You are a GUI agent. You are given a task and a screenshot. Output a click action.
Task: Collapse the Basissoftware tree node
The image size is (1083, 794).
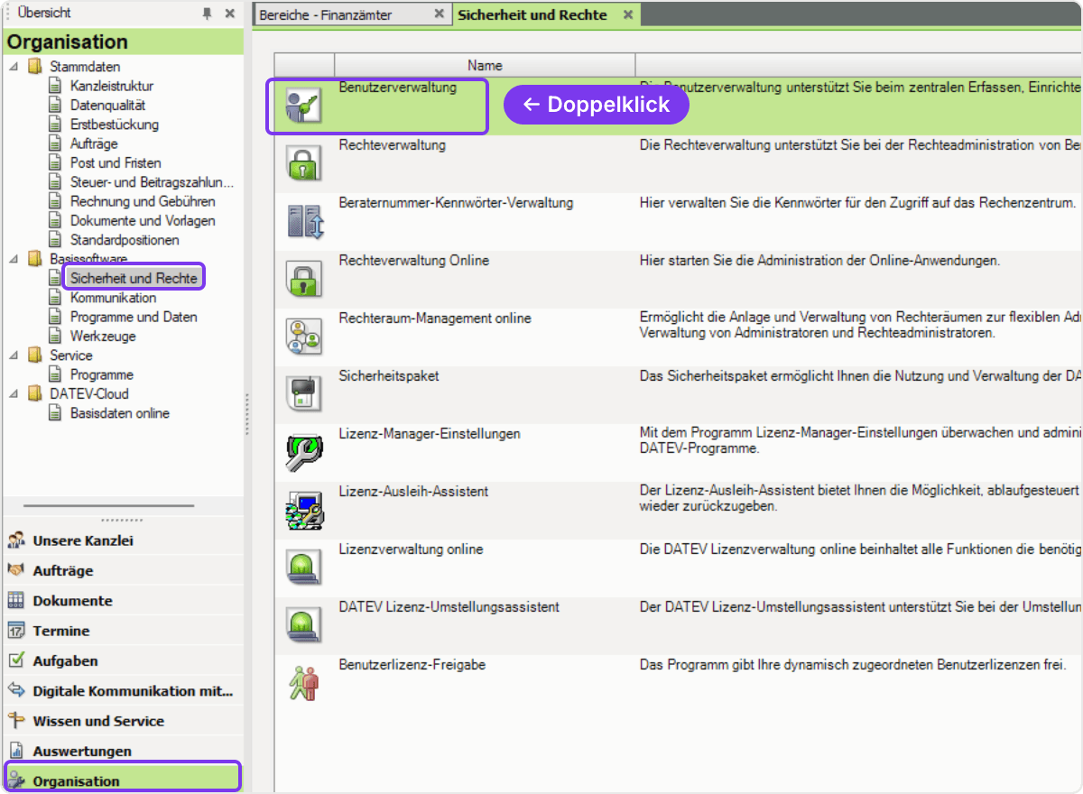pos(14,259)
